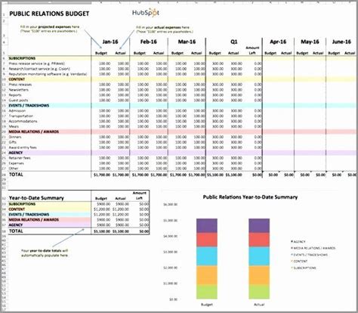Click the 'Expenses' row label
Screen dimensions: 358x313
(x=17, y=163)
